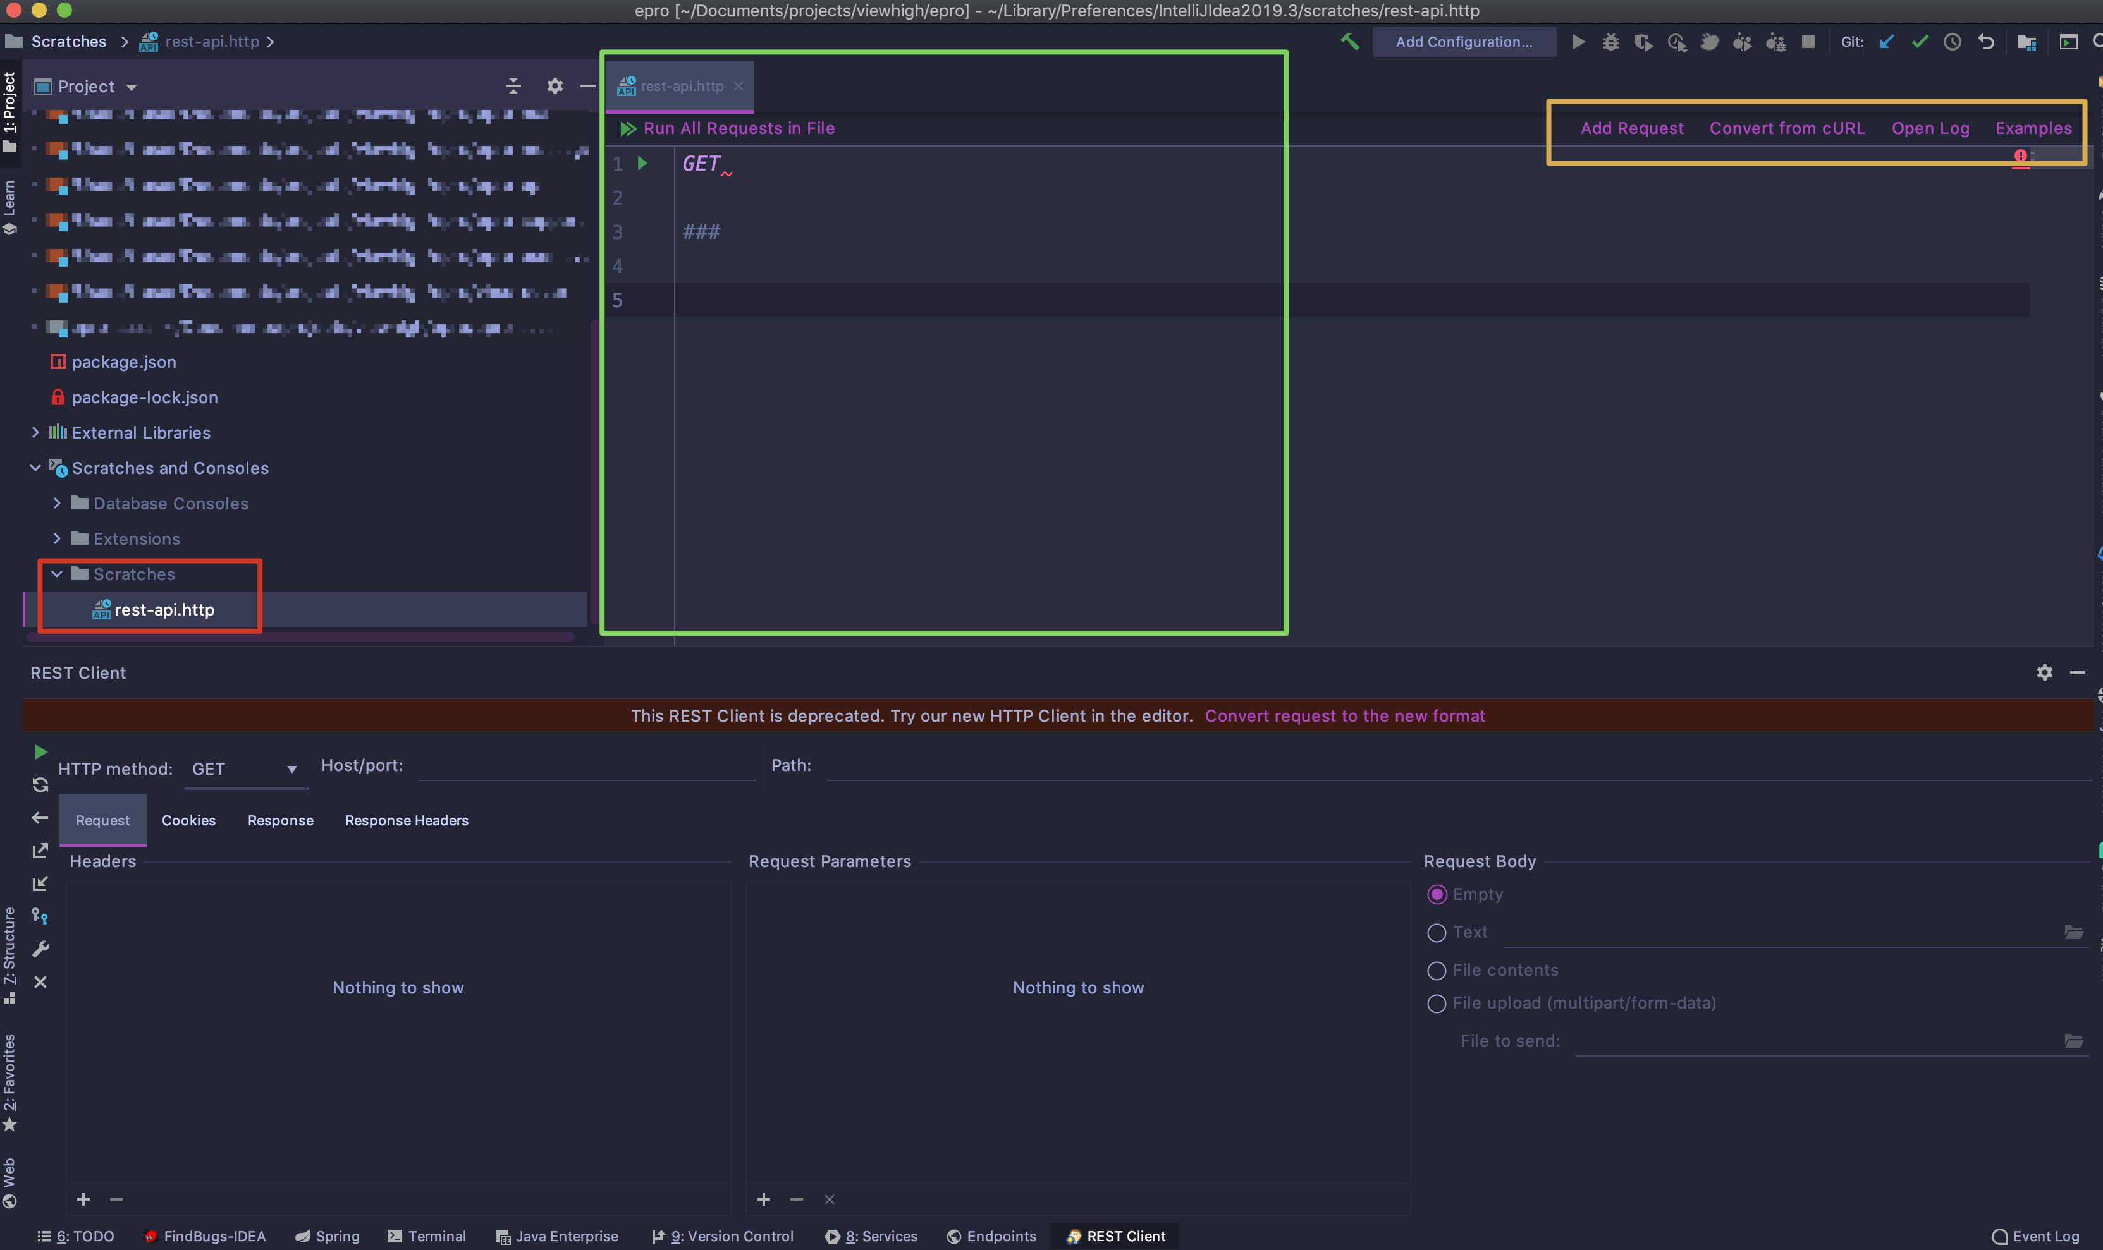Expand the Scratches folder in project tree
The image size is (2103, 1250).
(55, 574)
